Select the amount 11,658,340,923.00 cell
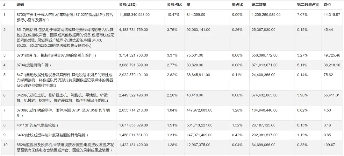Image resolution: width=344 pixels, height=156 pixels. click(x=134, y=15)
